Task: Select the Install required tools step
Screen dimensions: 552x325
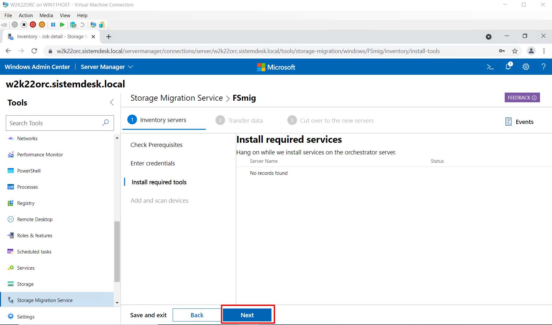Action: click(159, 182)
